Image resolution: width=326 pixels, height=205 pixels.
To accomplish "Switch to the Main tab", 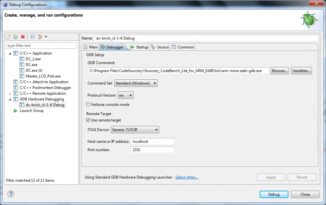I will 91,47.
